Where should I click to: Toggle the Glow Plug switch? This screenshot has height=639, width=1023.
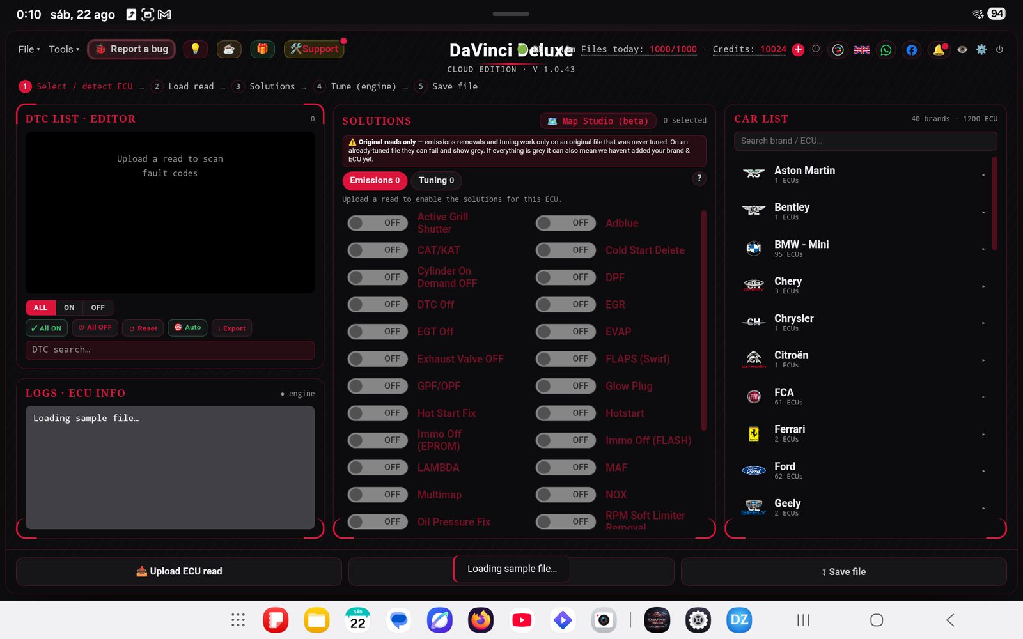[x=566, y=386]
